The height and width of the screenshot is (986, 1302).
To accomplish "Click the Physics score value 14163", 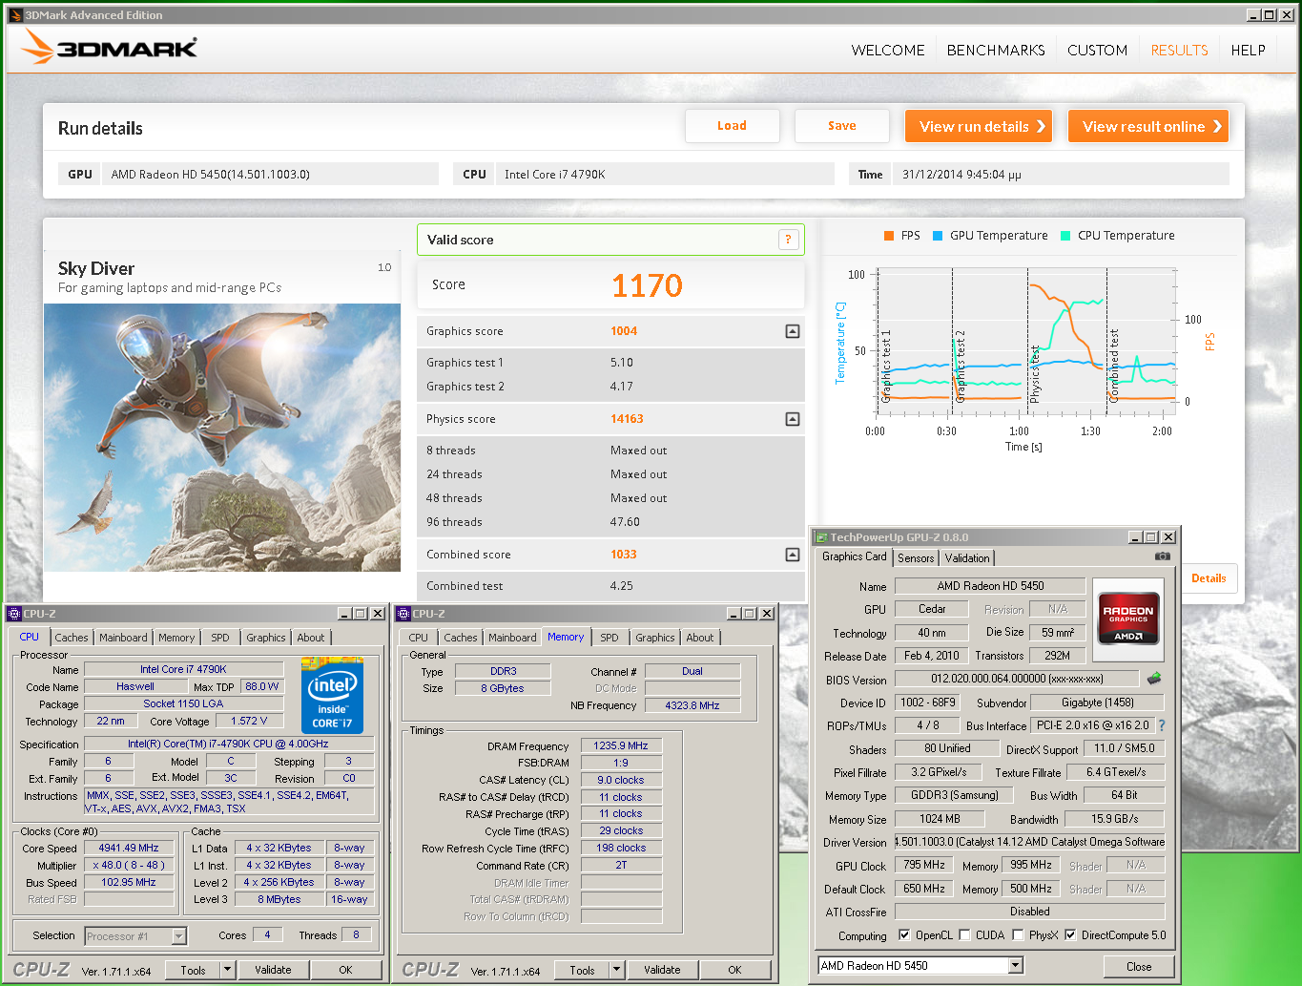I will pos(627,419).
